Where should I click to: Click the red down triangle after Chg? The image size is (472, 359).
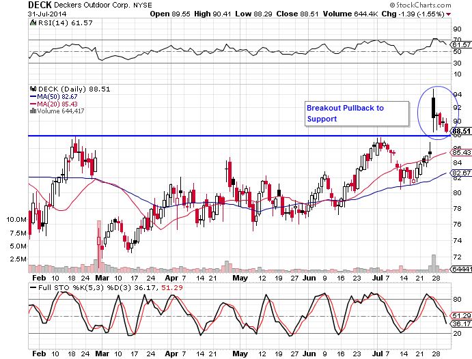449,14
